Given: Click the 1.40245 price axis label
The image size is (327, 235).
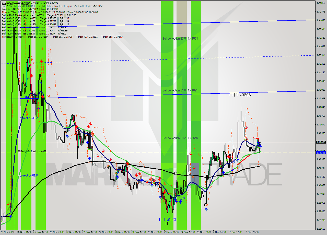Looking at the screenshot, I should pos(321,168).
